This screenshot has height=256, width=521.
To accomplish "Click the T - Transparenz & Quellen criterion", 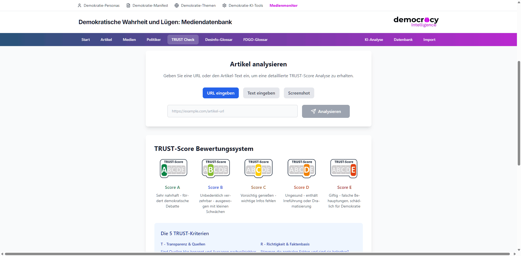I will coord(183,244).
